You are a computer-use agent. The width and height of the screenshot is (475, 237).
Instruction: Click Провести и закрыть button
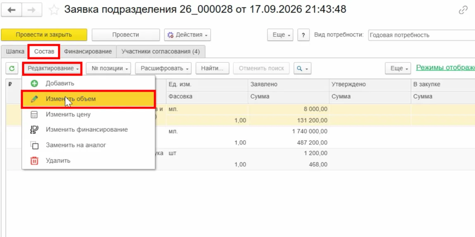pyautogui.click(x=44, y=35)
